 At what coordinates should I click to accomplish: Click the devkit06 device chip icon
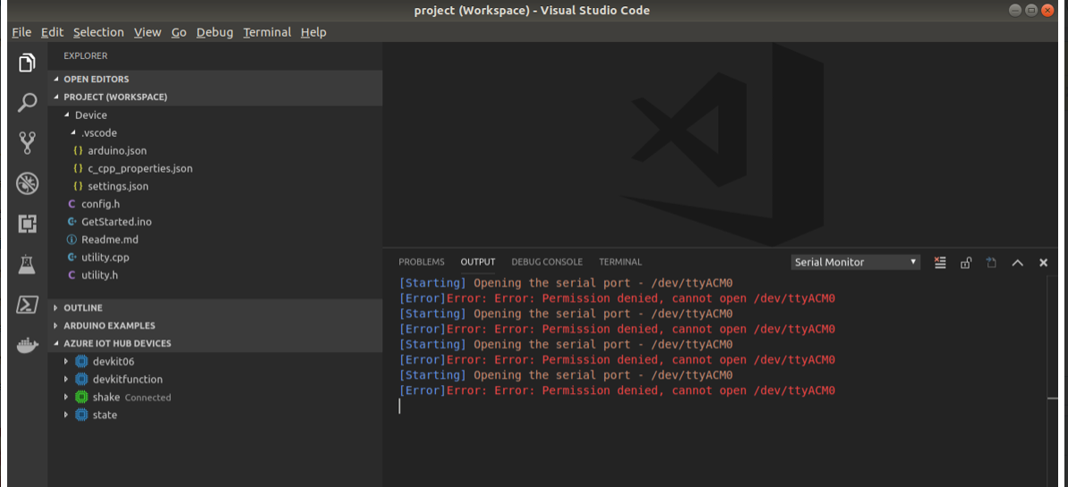[x=81, y=362]
